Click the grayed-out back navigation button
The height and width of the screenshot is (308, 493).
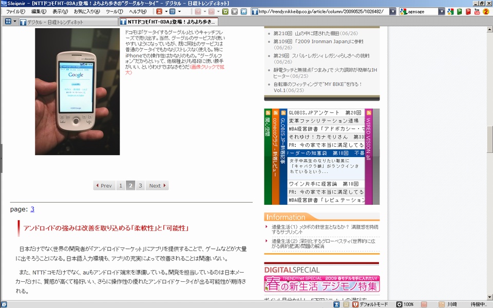(x=198, y=12)
